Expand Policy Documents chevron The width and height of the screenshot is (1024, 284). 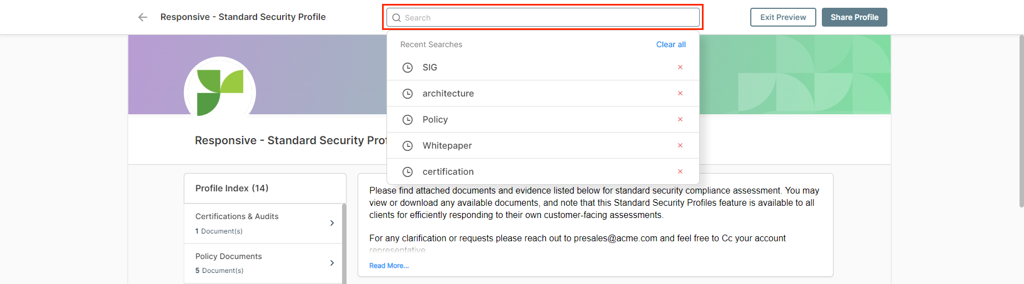[x=332, y=263]
